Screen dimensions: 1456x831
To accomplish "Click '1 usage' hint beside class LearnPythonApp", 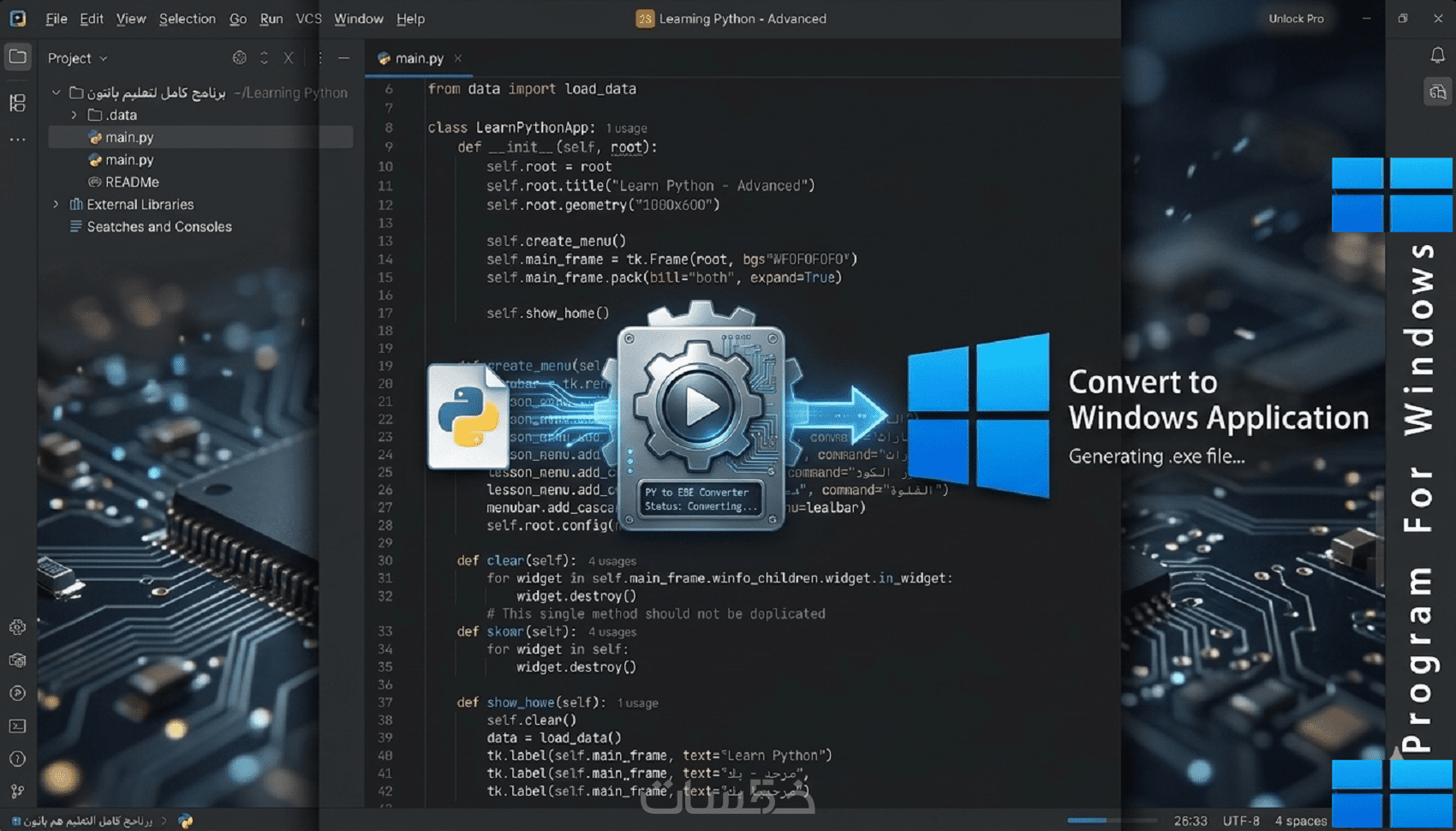I will click(626, 129).
